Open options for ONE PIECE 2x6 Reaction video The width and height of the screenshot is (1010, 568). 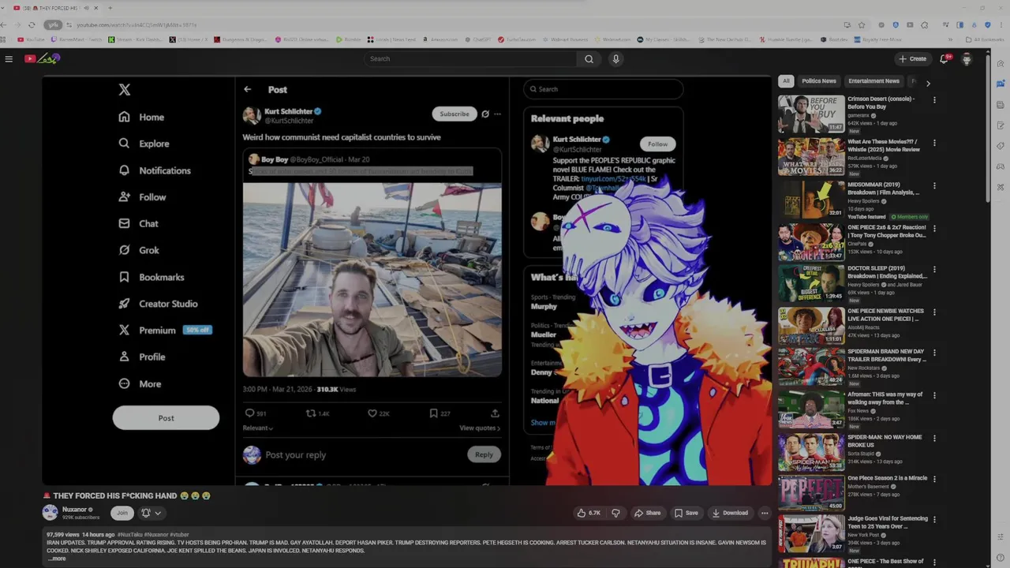[x=934, y=228]
